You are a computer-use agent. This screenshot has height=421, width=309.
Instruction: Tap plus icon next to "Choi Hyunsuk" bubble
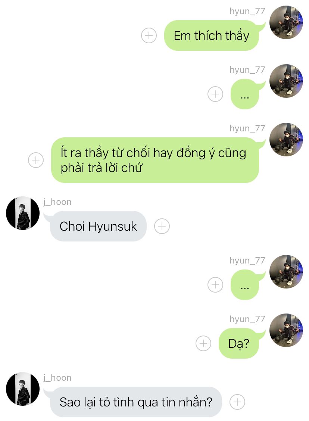point(162,226)
